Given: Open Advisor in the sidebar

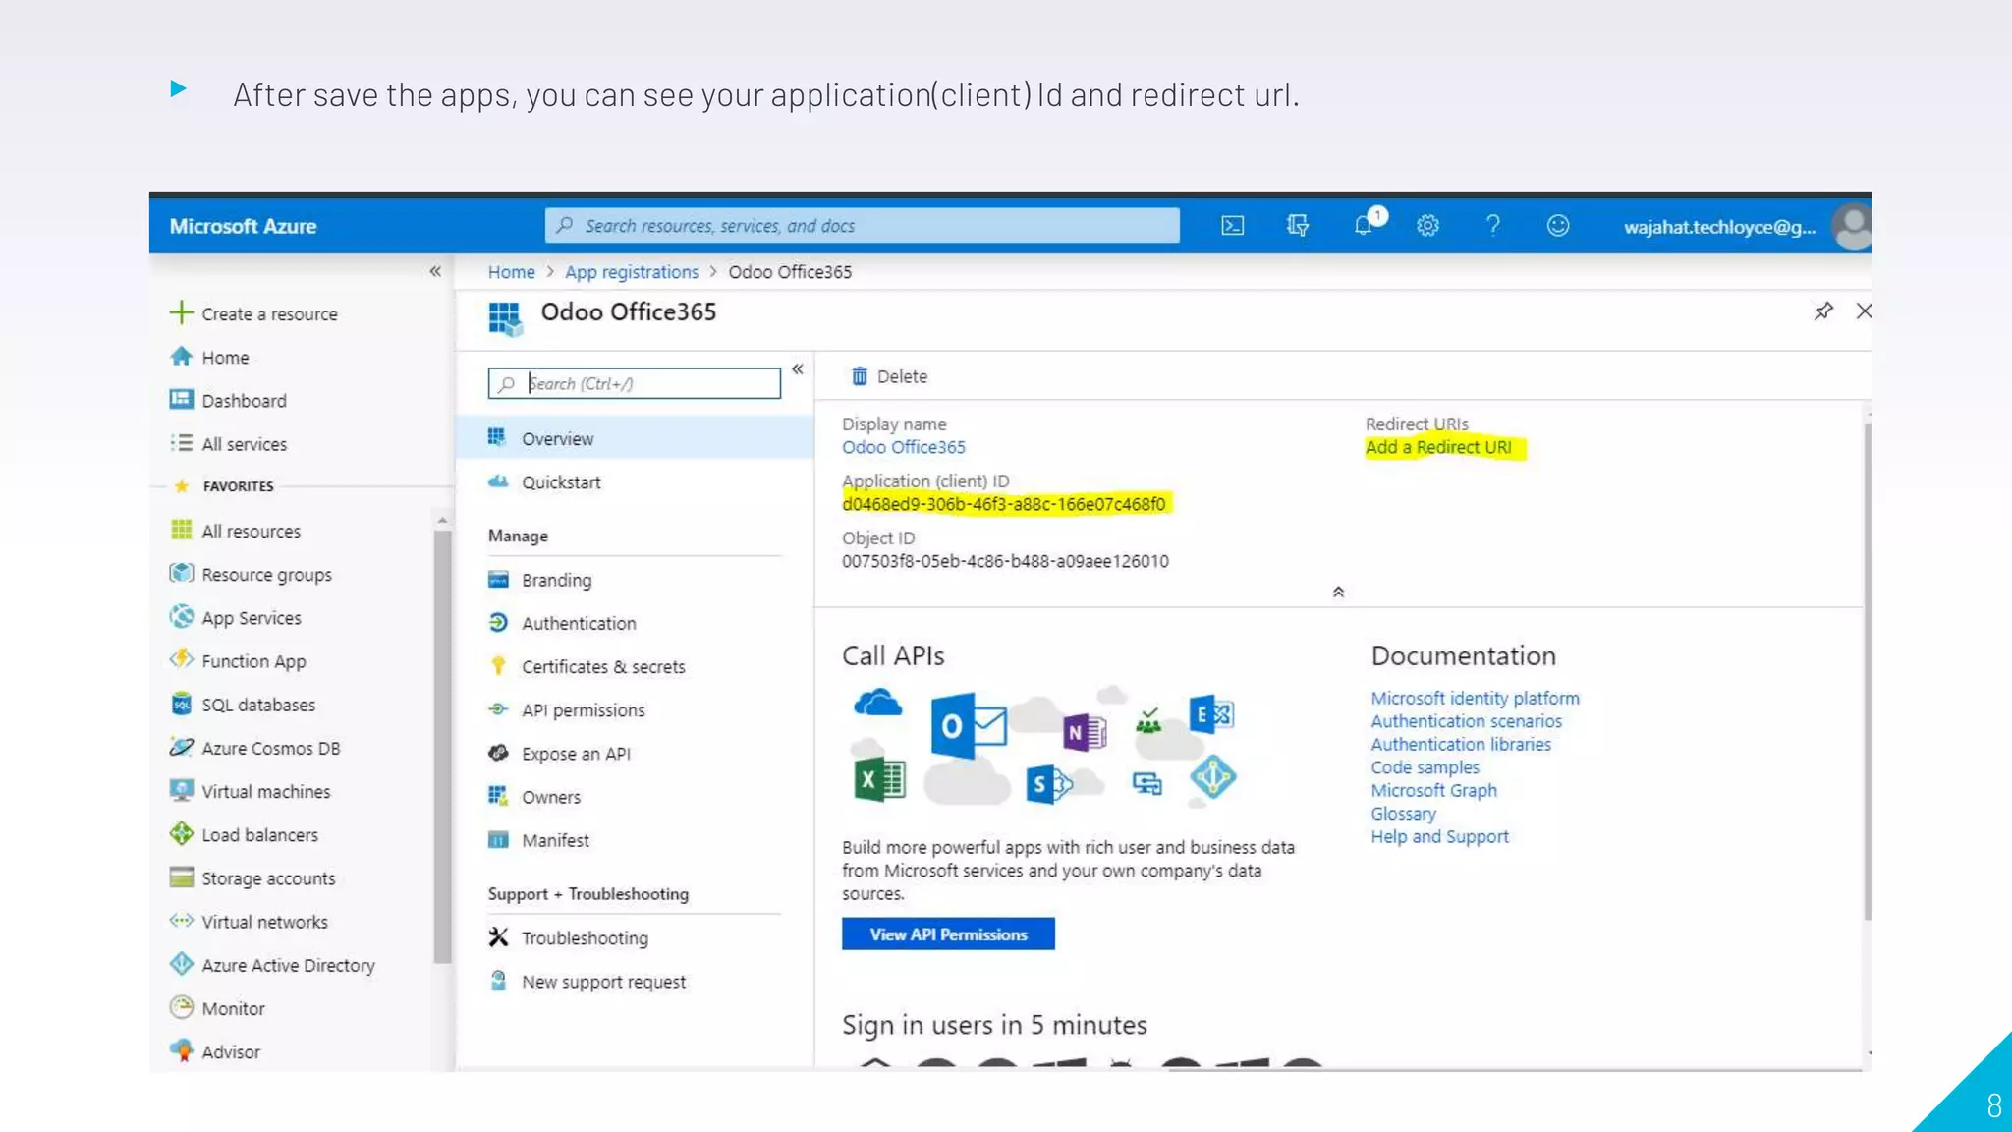Looking at the screenshot, I should (x=215, y=1051).
